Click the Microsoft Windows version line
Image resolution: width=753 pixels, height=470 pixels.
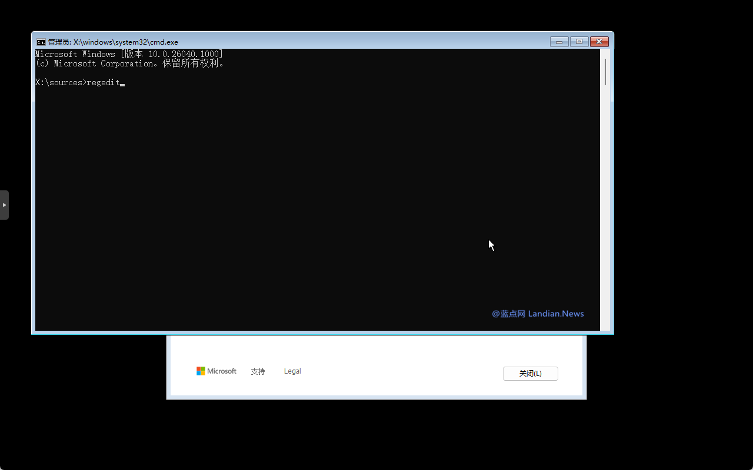129,54
